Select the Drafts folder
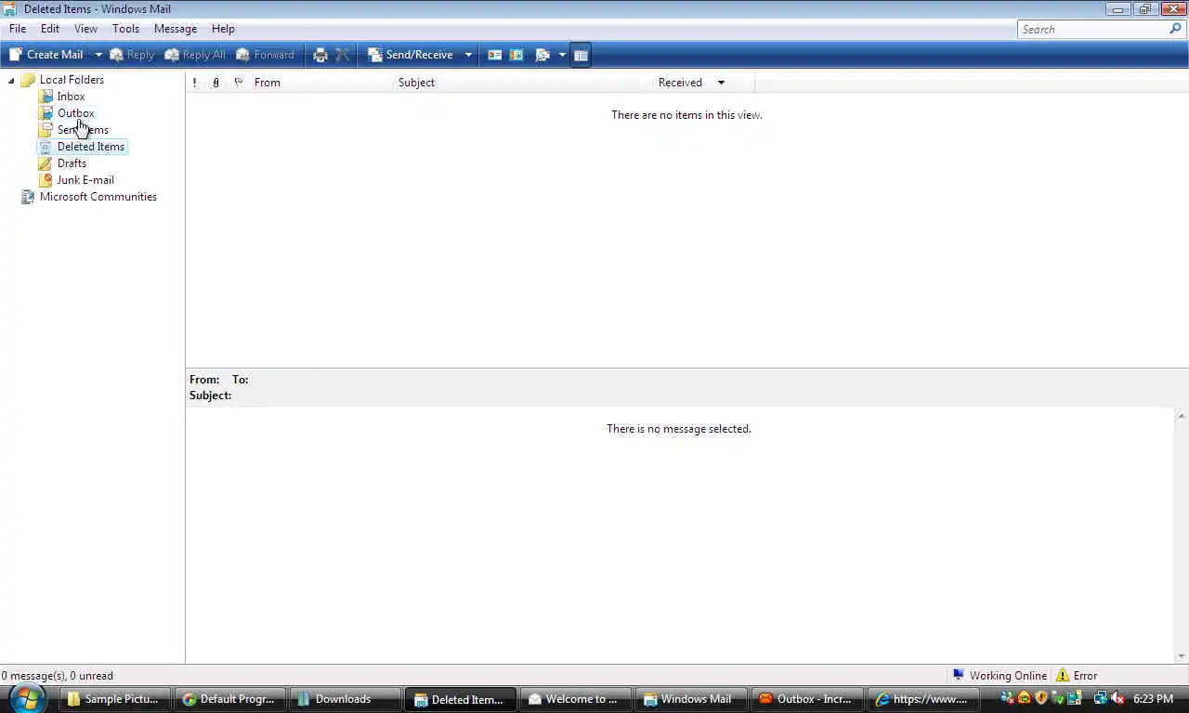 click(x=72, y=163)
